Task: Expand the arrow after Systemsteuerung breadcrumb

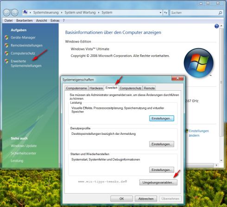Action: [62, 13]
